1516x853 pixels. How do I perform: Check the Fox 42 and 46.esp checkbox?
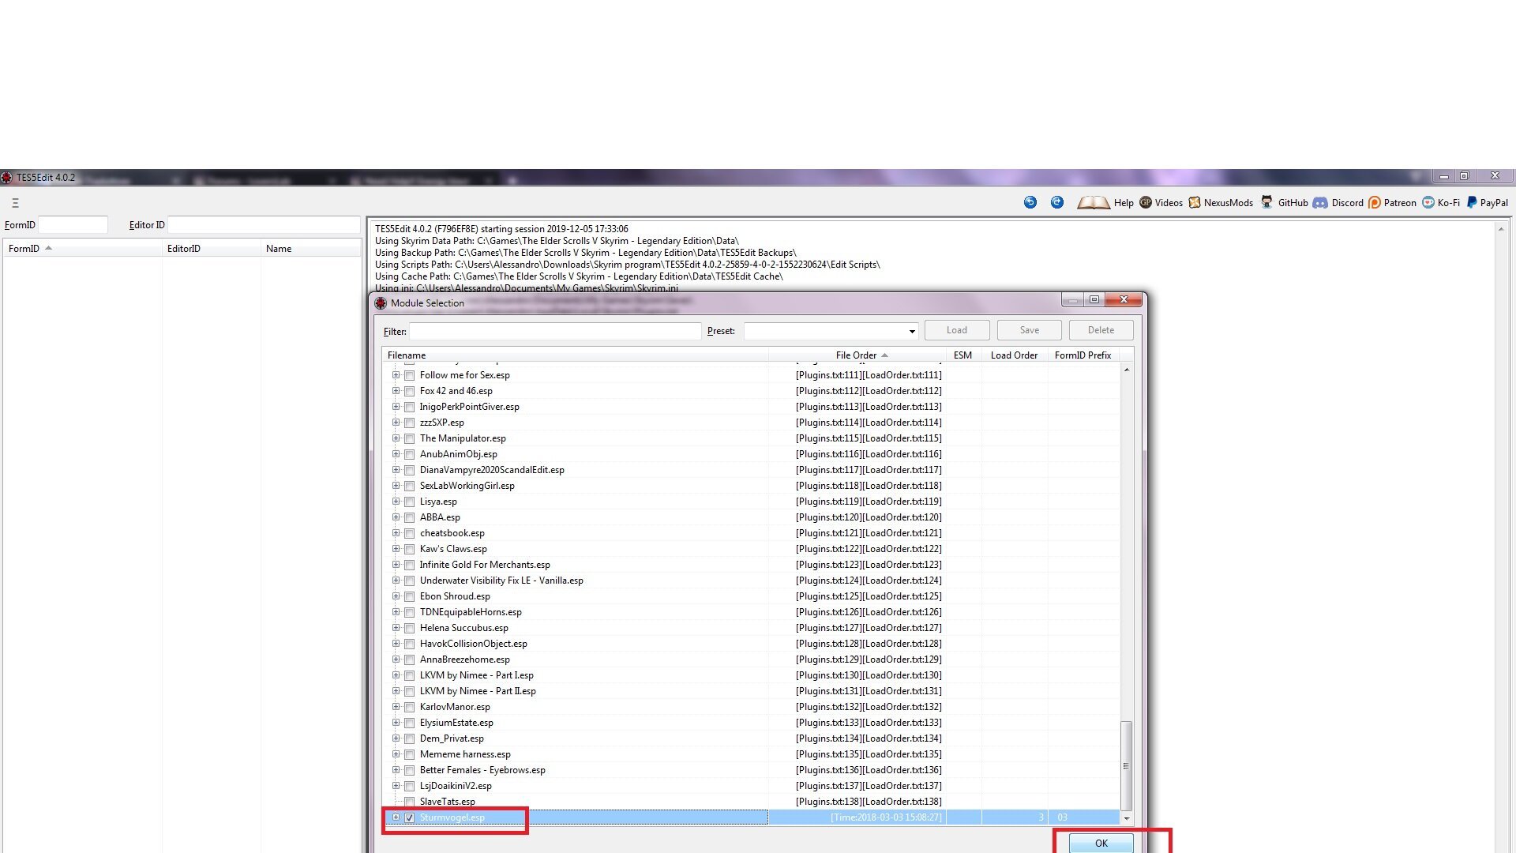[409, 392]
